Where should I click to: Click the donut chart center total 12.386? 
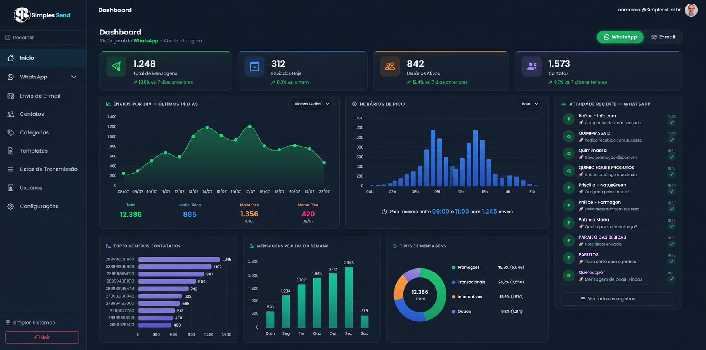pyautogui.click(x=420, y=292)
